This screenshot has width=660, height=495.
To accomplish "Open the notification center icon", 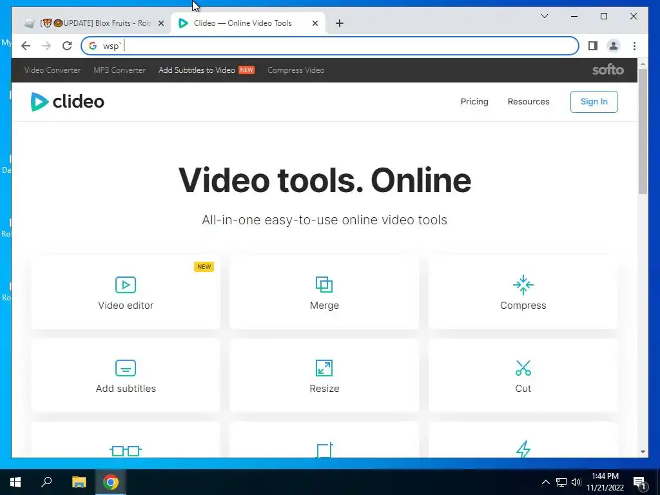I will click(639, 483).
